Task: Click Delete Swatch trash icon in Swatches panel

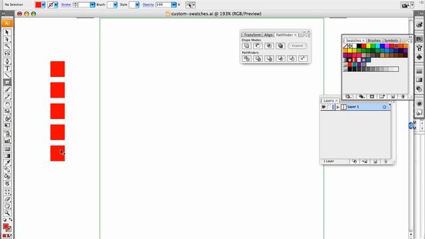Action: point(403,96)
